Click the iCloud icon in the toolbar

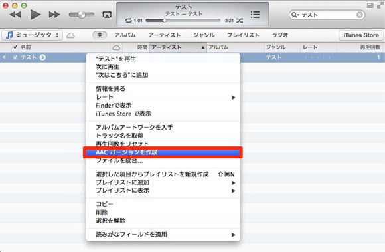coord(70,35)
